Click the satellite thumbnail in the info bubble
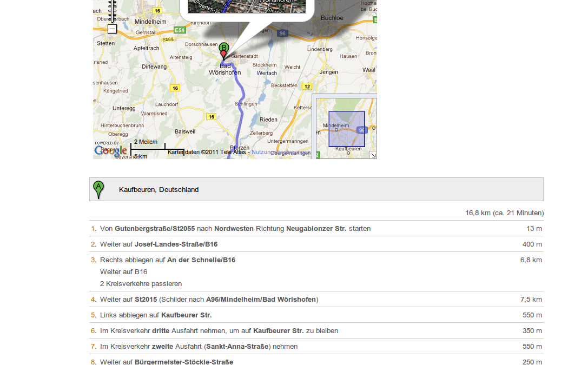The width and height of the screenshot is (568, 365). (x=247, y=6)
